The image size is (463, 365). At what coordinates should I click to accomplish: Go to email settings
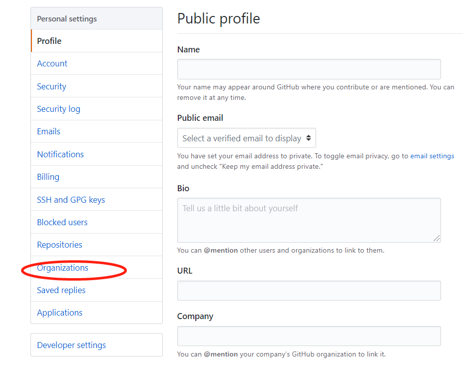432,156
